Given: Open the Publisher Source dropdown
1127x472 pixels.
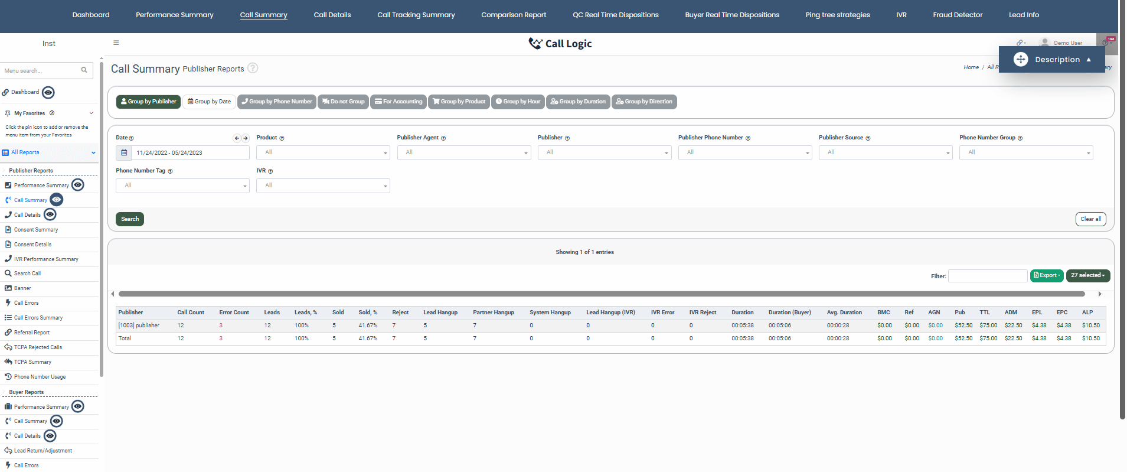Looking at the screenshot, I should click(x=886, y=152).
